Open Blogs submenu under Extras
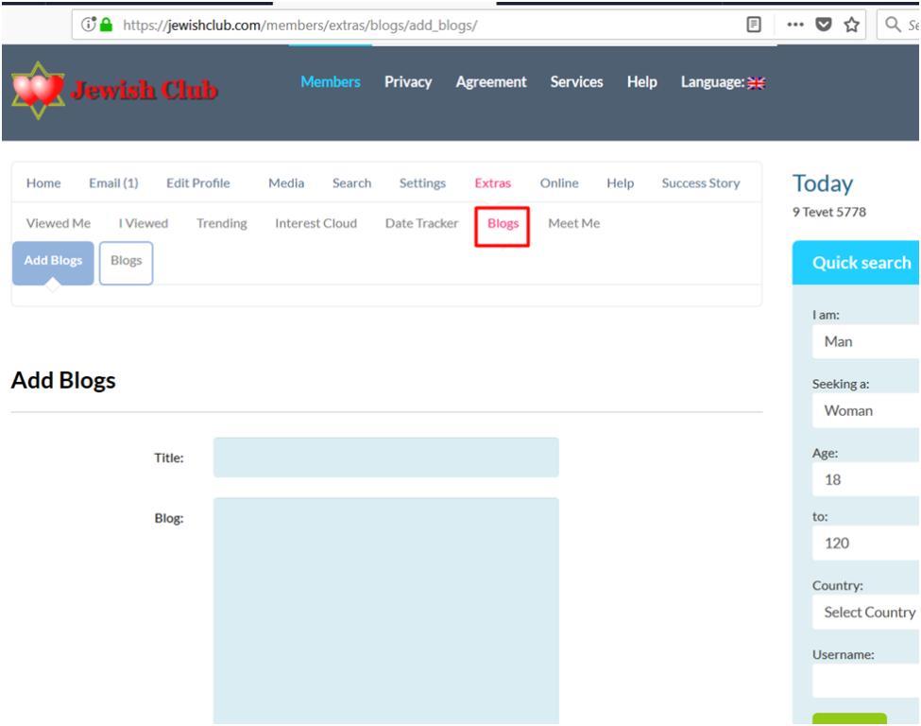The height and width of the screenshot is (726, 921). click(503, 223)
